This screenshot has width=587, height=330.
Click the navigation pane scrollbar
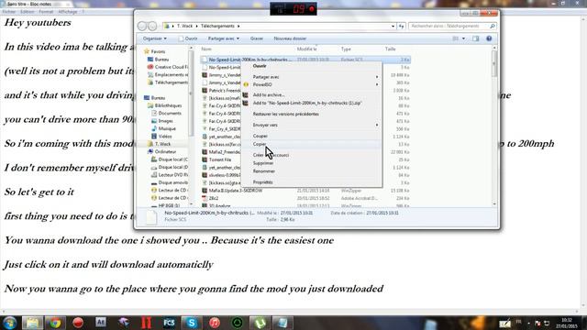pos(191,126)
